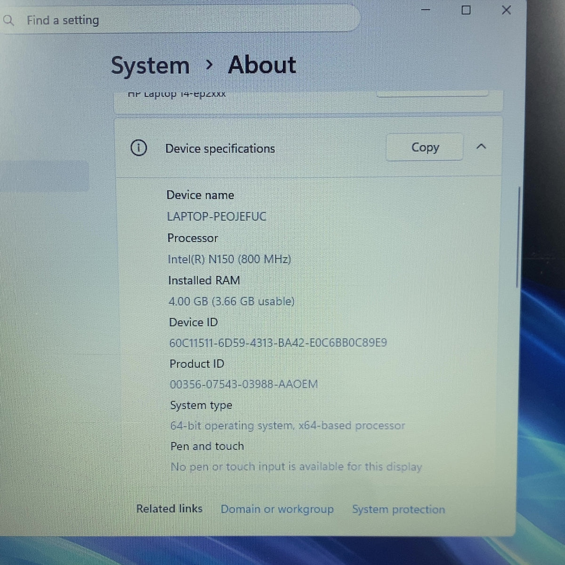Select the No pen or touch input text

point(296,467)
